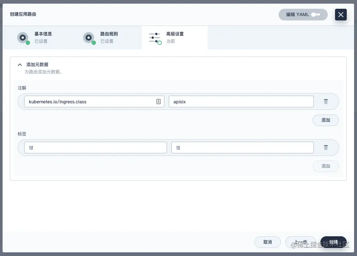Close the 创建应用路由 dialog
357x256 pixels.
tap(341, 15)
